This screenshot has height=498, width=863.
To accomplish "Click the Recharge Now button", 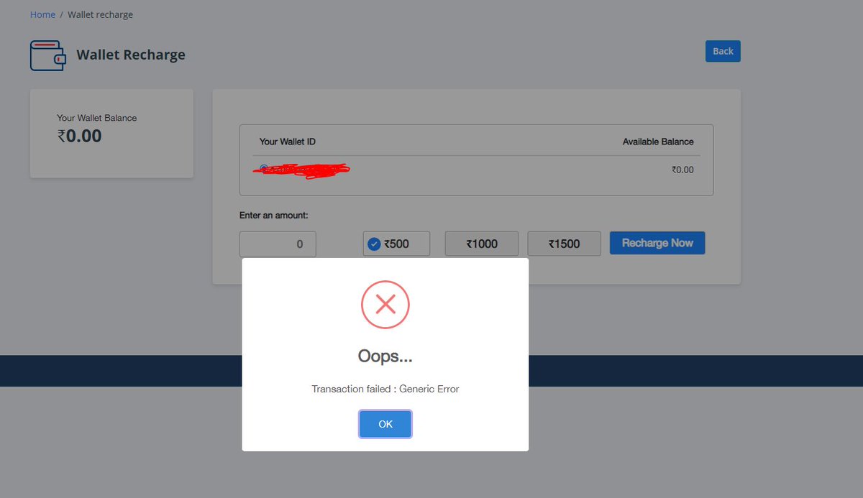I will click(657, 243).
